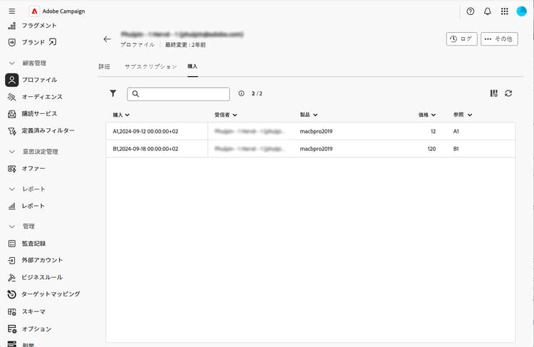Viewport: 534px width, 347px height.
Task: Open the notifications bell
Action: 487,11
